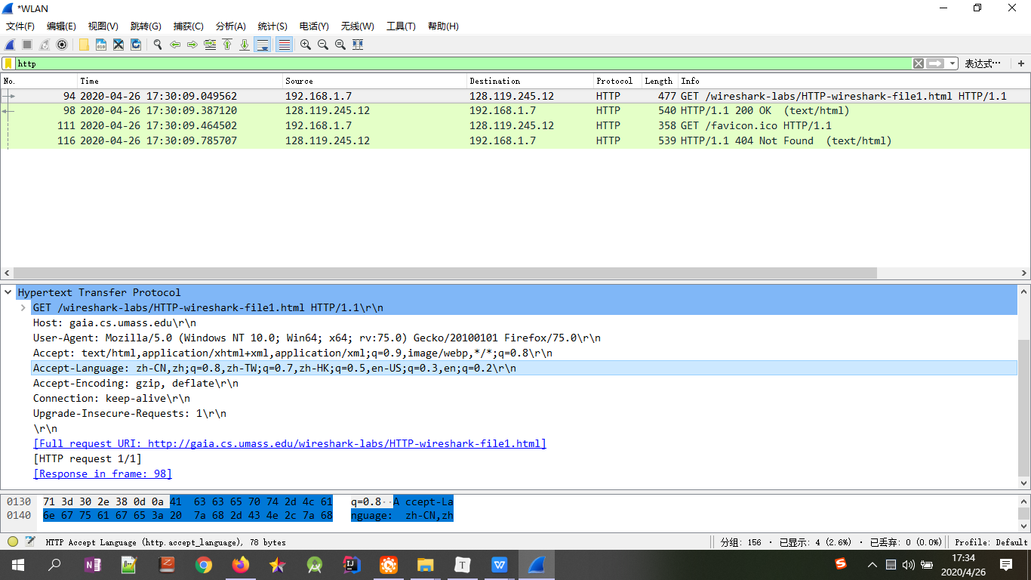Toggle auto-scroll during live capture
The width and height of the screenshot is (1031, 580).
click(262, 45)
